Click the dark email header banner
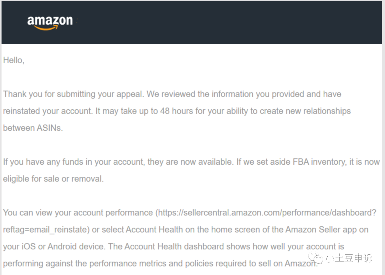Image resolution: width=385 pixels, height=275 pixels. click(191, 22)
